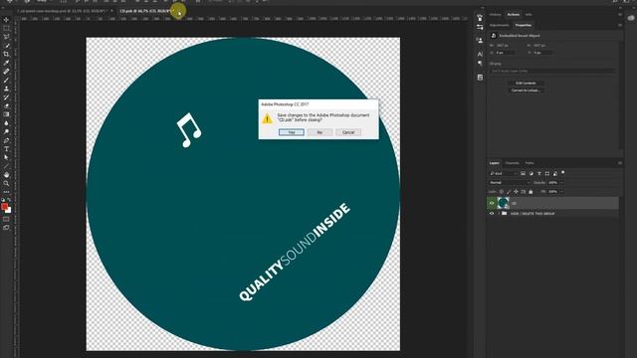Switch to the Channels tab
The height and width of the screenshot is (358, 637).
(x=512, y=163)
